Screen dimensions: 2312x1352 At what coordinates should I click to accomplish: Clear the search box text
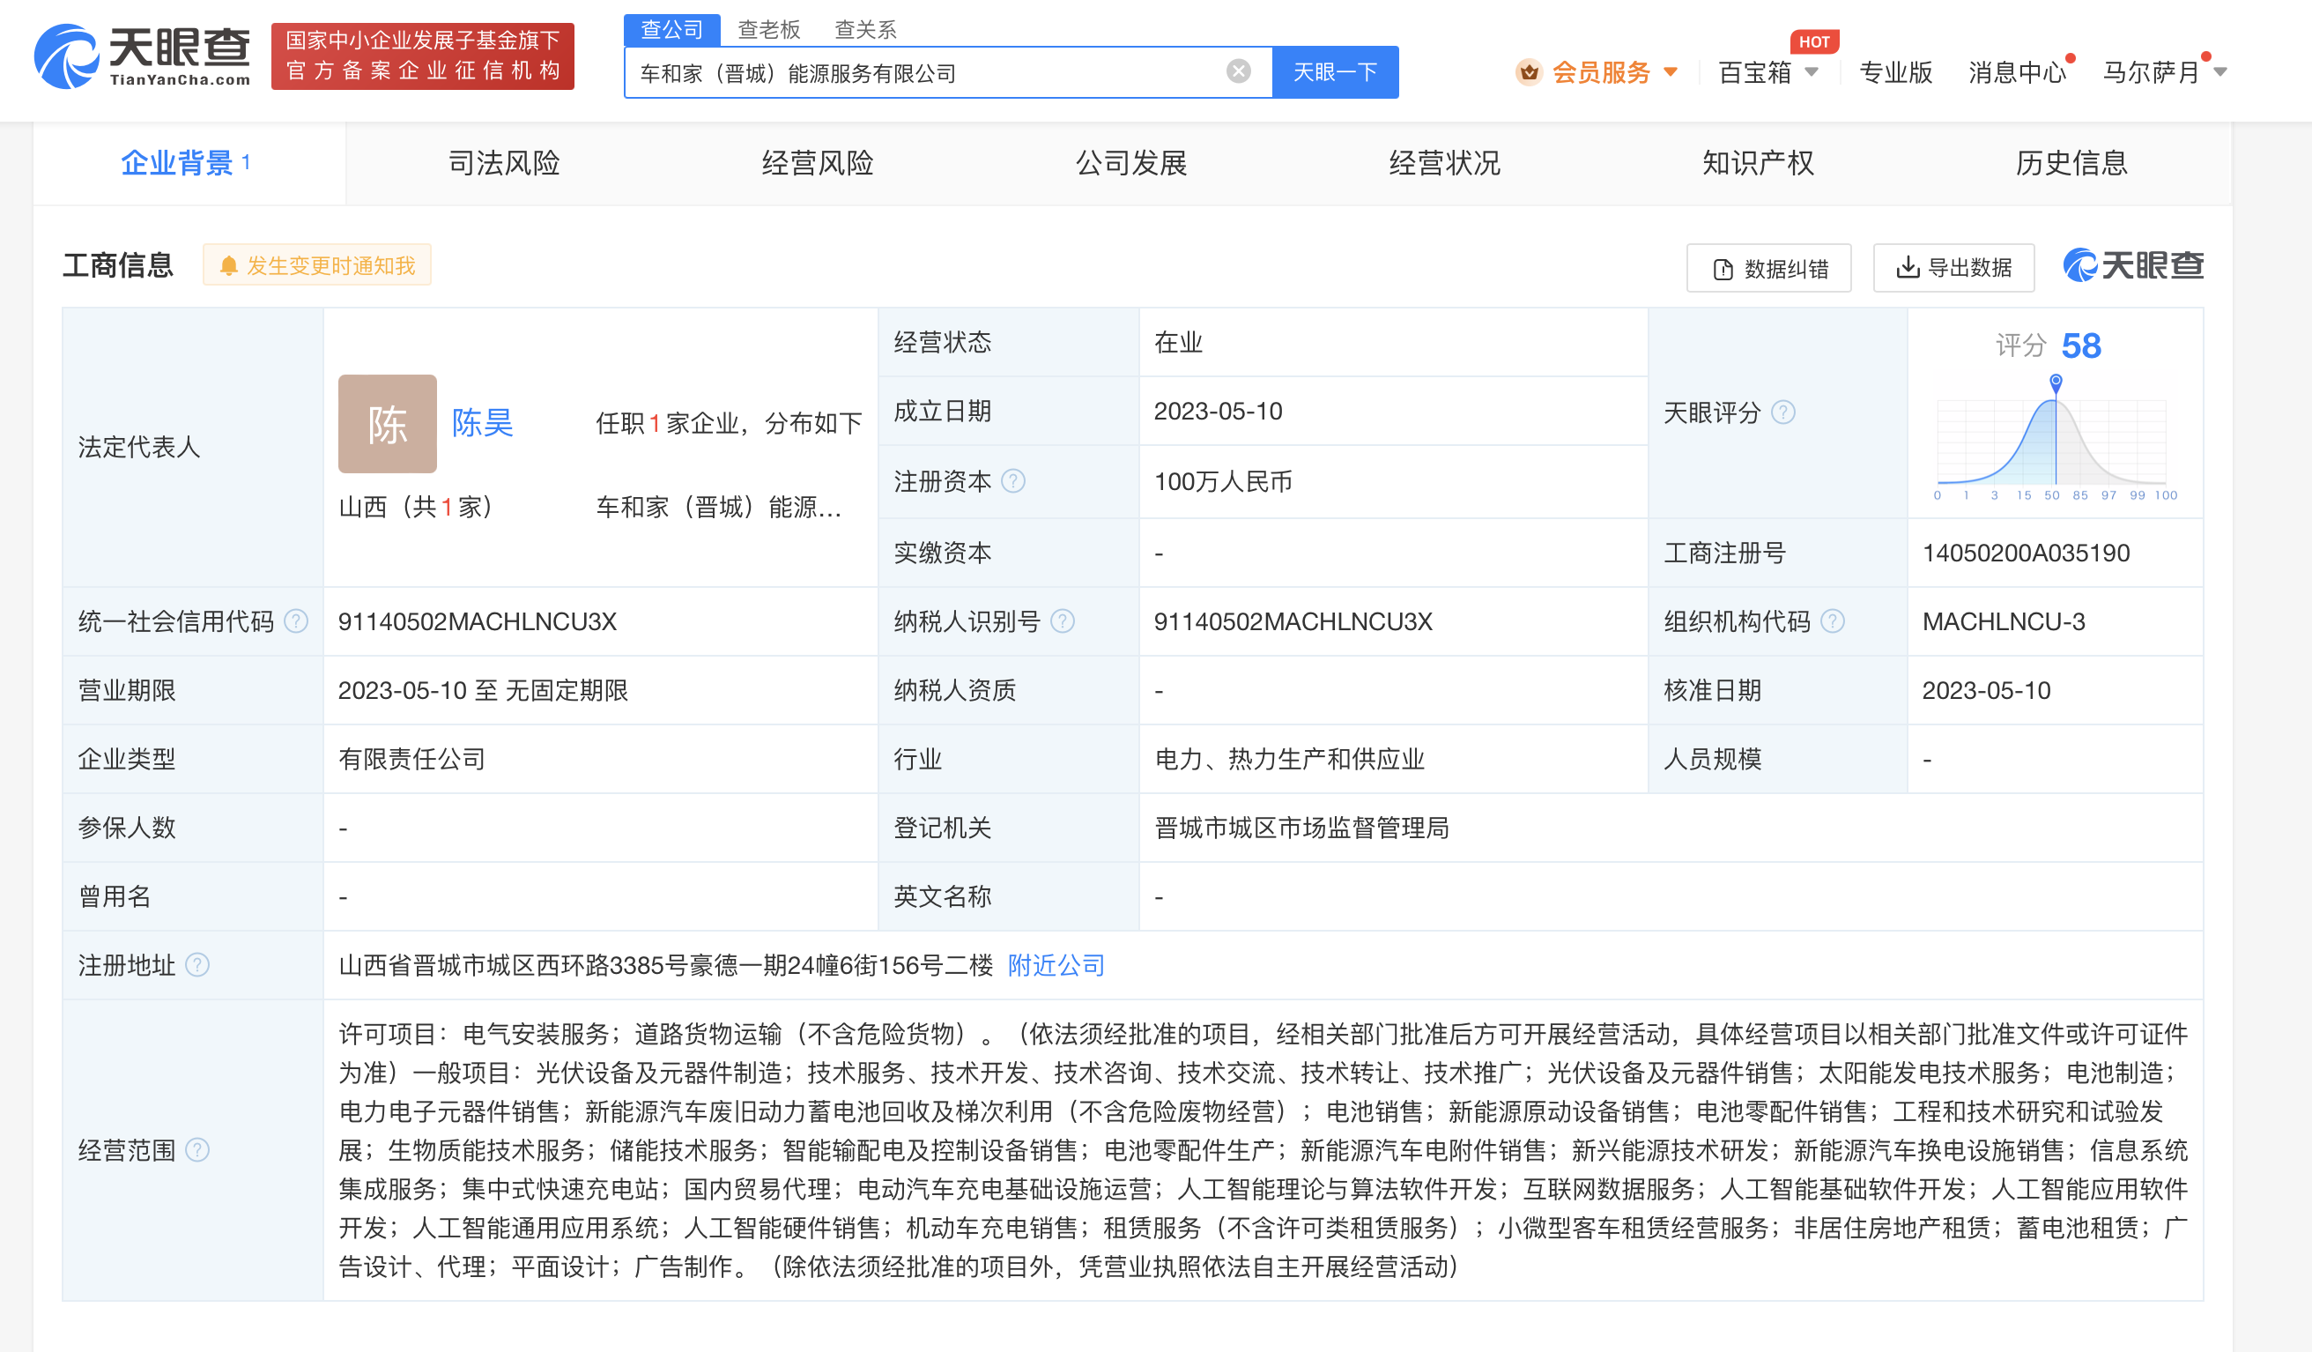pos(1239,71)
